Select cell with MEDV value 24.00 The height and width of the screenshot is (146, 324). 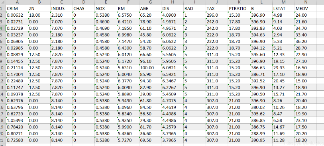pyautogui.click(x=306, y=15)
